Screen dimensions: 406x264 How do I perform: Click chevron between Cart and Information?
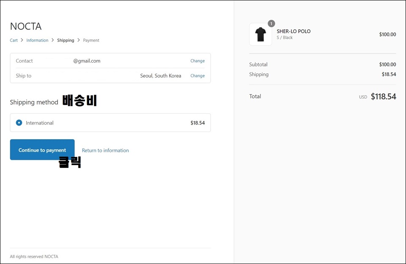pos(22,40)
